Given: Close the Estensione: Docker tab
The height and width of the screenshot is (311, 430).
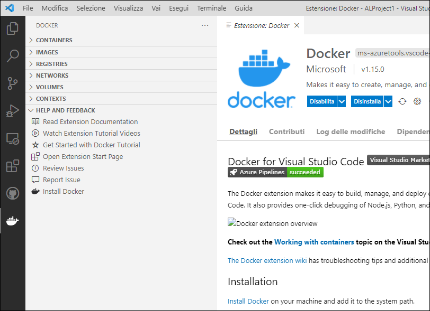Looking at the screenshot, I should 297,25.
